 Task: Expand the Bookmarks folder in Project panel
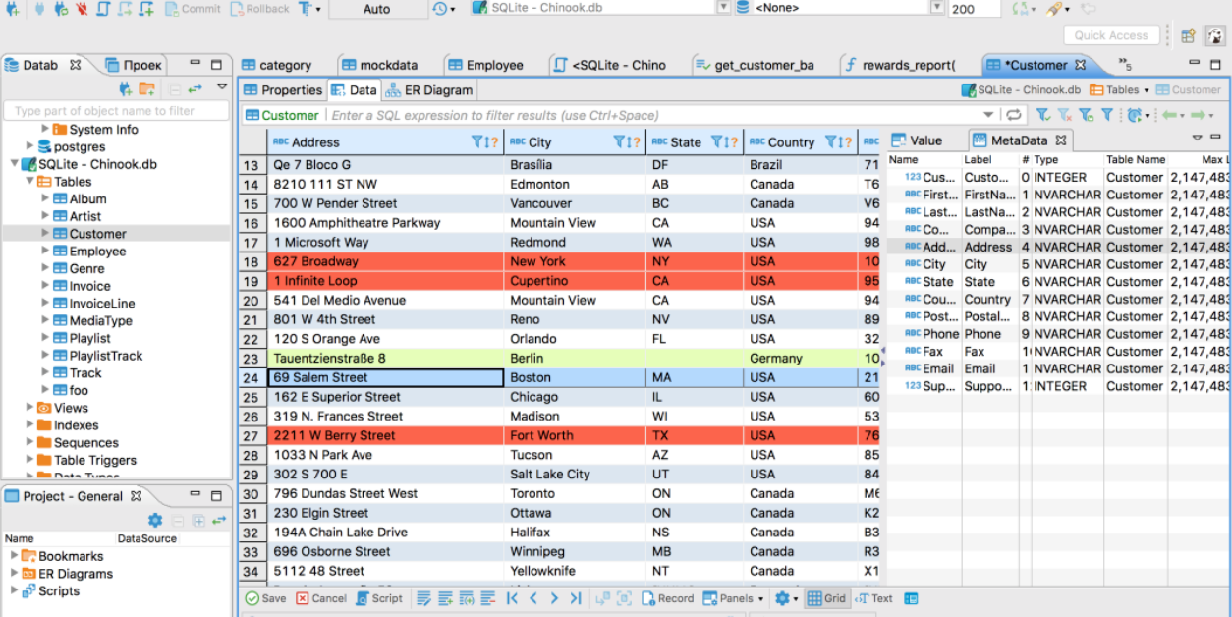[x=14, y=556]
